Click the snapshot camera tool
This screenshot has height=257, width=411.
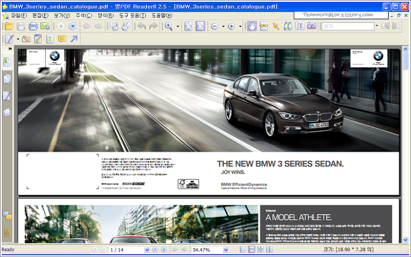tap(312, 26)
